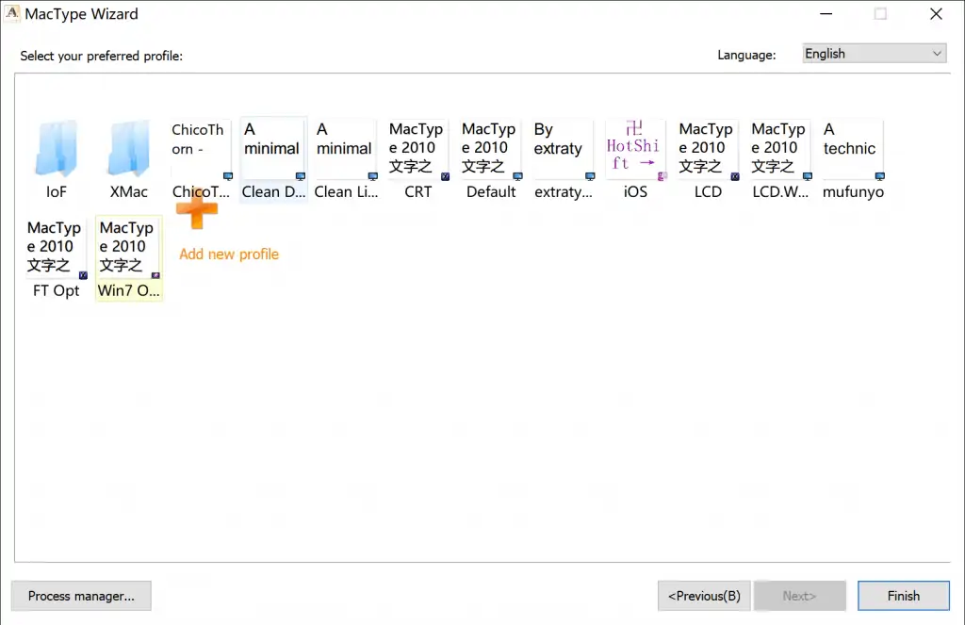The height and width of the screenshot is (625, 965).
Task: Click the Finish button
Action: coord(903,596)
